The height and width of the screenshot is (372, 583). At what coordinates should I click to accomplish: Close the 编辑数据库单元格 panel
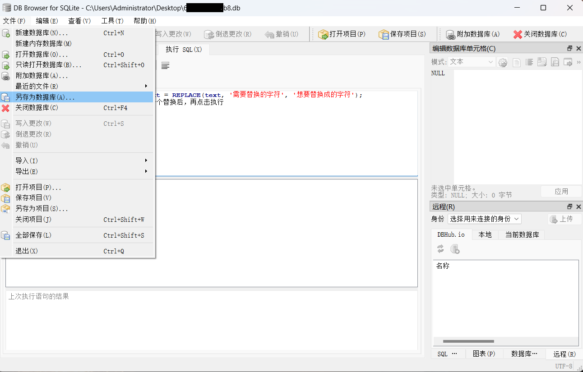[x=578, y=48]
